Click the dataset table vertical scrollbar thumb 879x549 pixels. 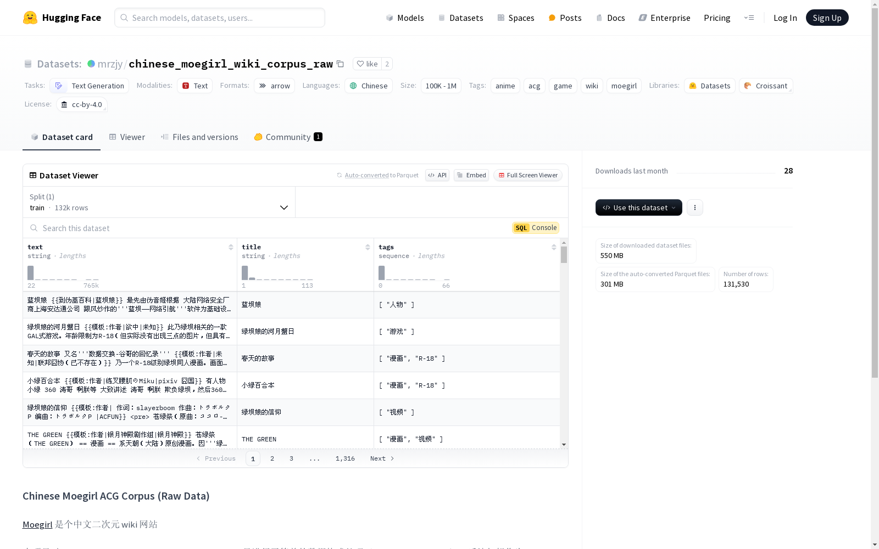point(564,255)
